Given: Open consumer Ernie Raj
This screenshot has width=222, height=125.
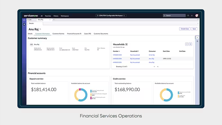Looking at the screenshot, I should click(152, 55).
